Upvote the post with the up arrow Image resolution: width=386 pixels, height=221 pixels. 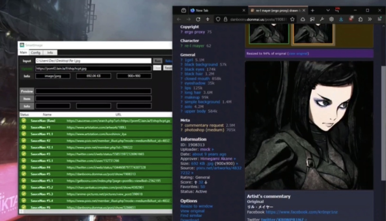point(196,182)
